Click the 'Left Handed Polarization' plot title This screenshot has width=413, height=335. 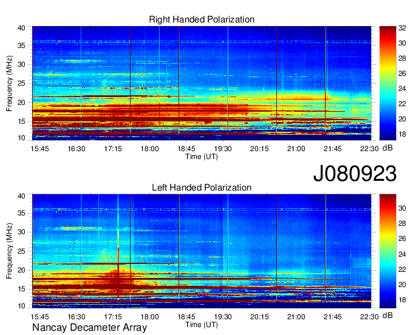(x=202, y=188)
